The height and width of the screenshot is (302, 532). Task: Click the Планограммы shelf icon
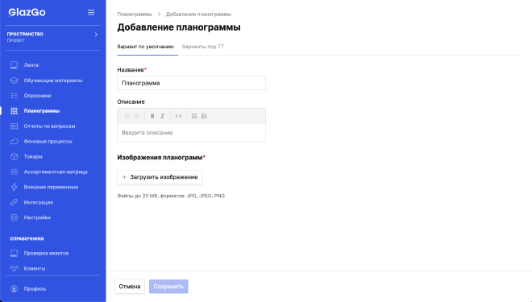click(x=14, y=111)
